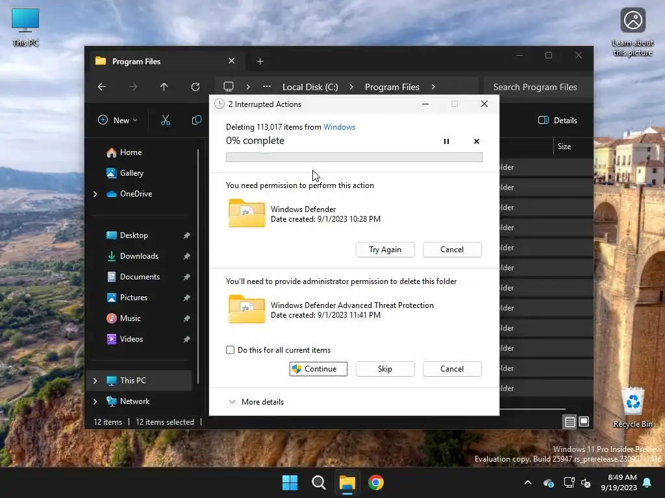Click the Windows Defender folder icon
This screenshot has height=498, width=665.
247,213
